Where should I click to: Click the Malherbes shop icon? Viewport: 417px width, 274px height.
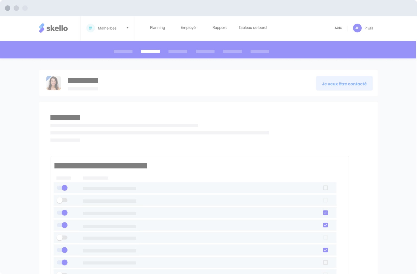click(x=90, y=28)
